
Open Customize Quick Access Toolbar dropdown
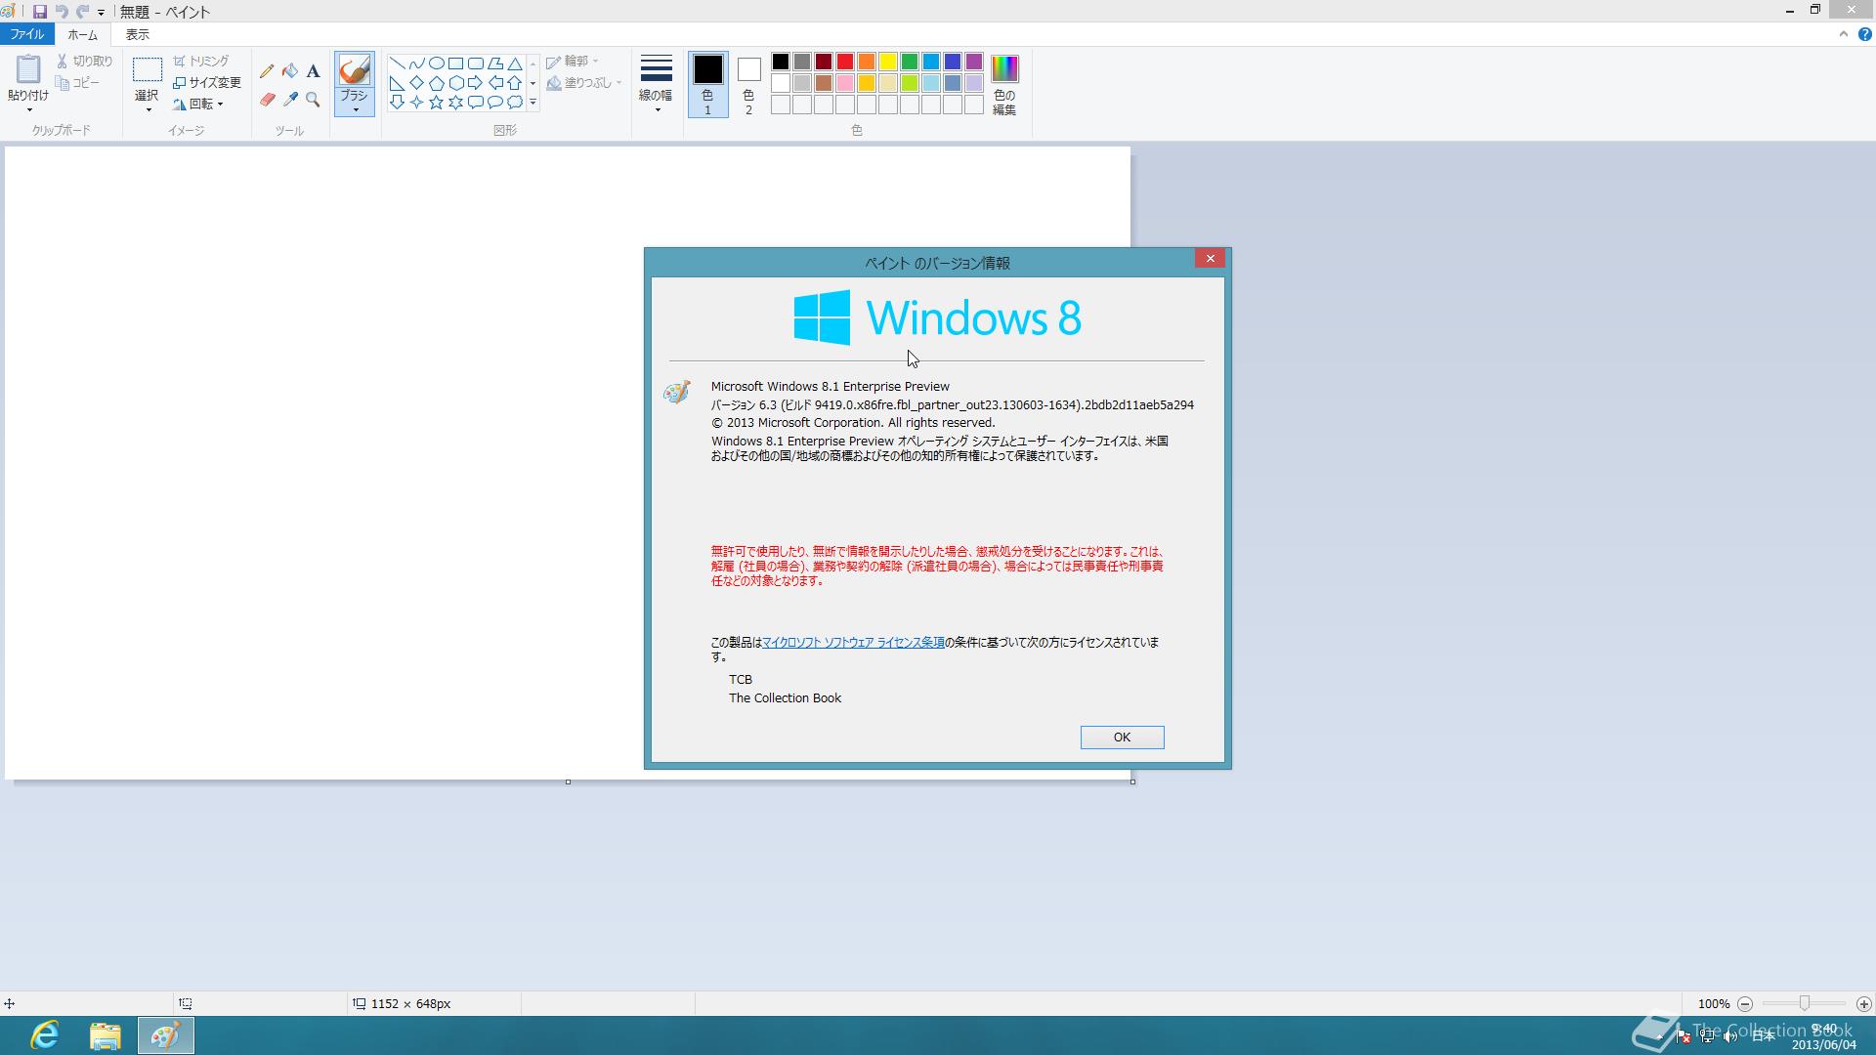pyautogui.click(x=101, y=13)
